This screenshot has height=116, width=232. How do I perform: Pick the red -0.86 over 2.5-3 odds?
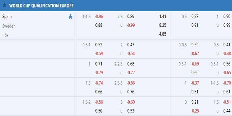130,83
